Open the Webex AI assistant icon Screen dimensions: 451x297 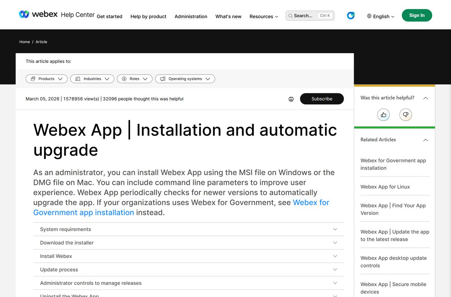[351, 16]
